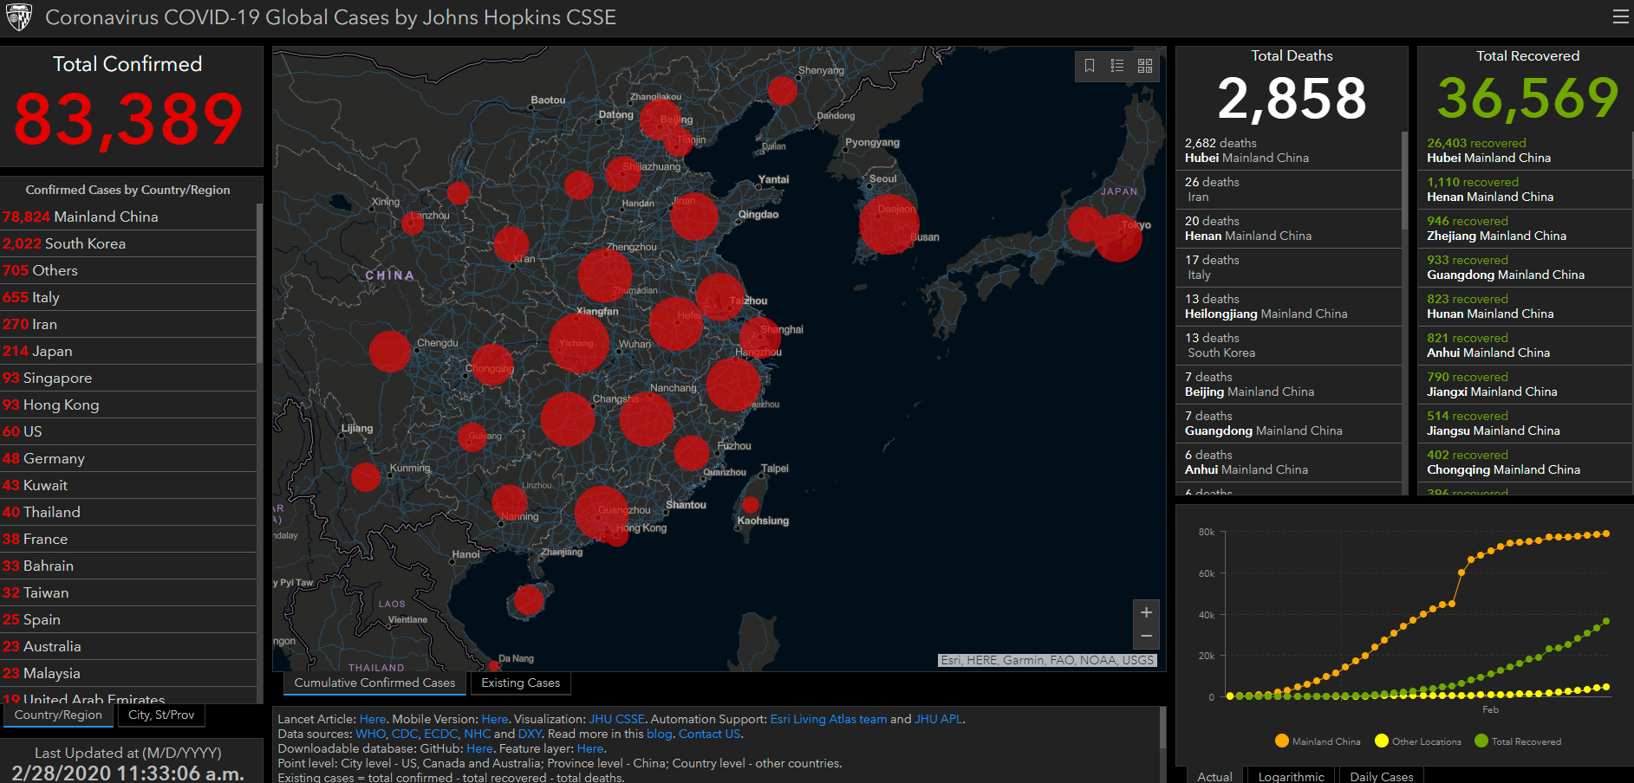The height and width of the screenshot is (783, 1634).
Task: Select the Cumulative Confirmed Cases tab
Action: pos(374,683)
